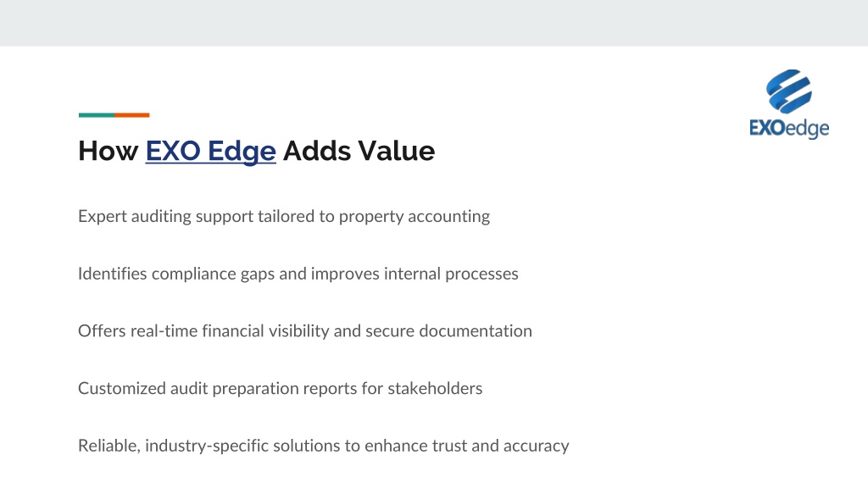Click the word Identifies

pyautogui.click(x=113, y=274)
